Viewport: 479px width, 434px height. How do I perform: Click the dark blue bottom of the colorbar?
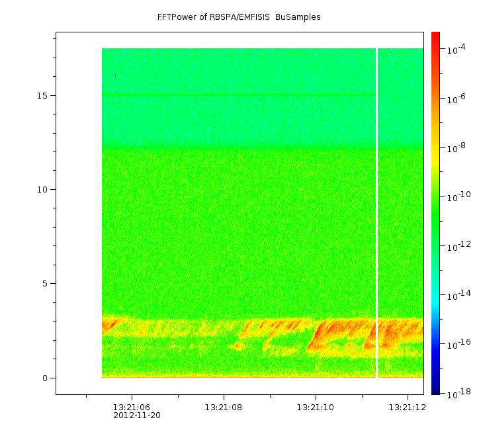click(x=435, y=390)
